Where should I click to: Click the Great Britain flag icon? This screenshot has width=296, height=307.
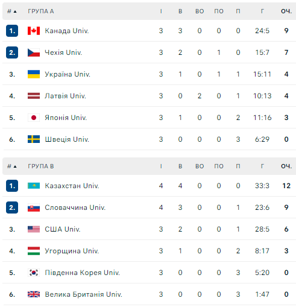click(34, 294)
